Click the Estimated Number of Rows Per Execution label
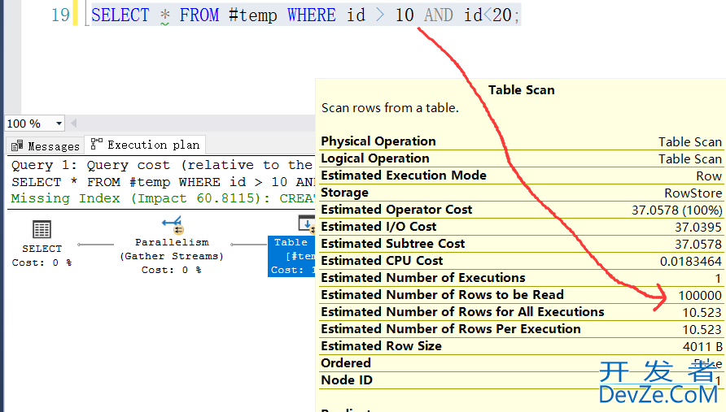This screenshot has height=412, width=726. point(451,329)
